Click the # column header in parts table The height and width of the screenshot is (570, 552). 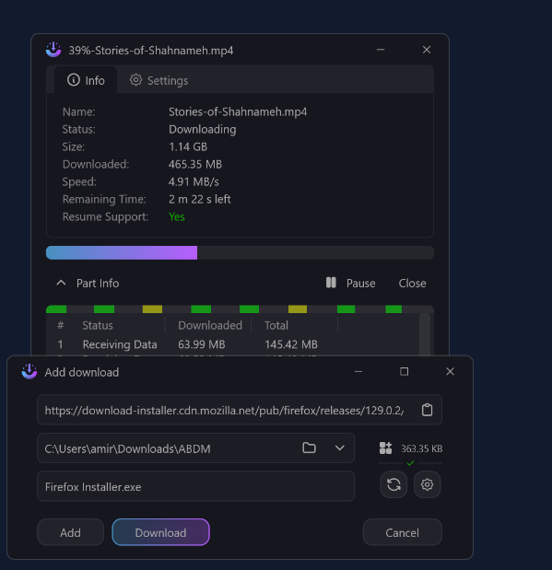[61, 325]
